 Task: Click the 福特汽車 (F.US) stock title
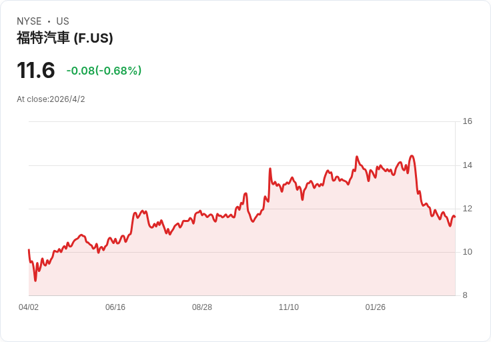click(x=65, y=38)
